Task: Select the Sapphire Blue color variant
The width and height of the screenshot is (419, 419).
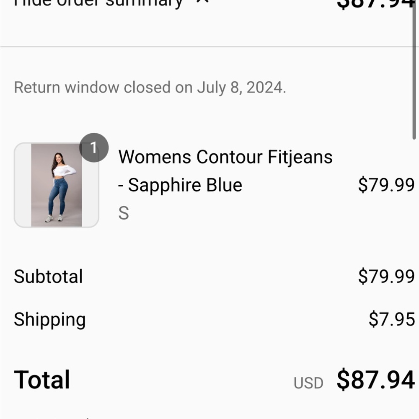Action: [180, 185]
